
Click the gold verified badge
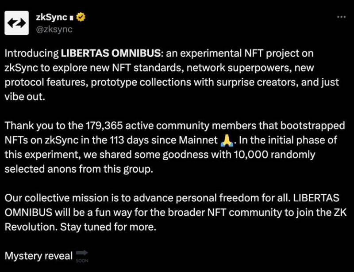[81, 17]
